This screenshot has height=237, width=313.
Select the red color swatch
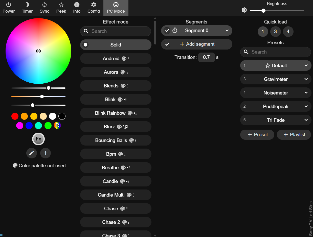15,116
